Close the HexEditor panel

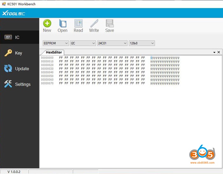(219, 52)
